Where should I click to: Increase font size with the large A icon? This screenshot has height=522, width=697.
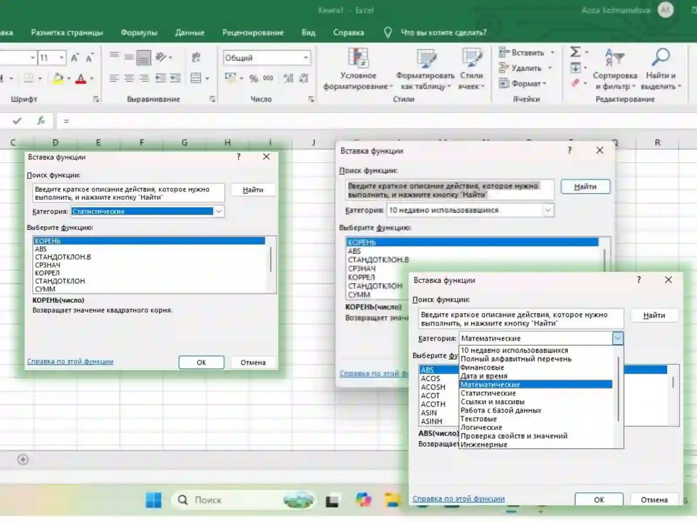pos(75,57)
